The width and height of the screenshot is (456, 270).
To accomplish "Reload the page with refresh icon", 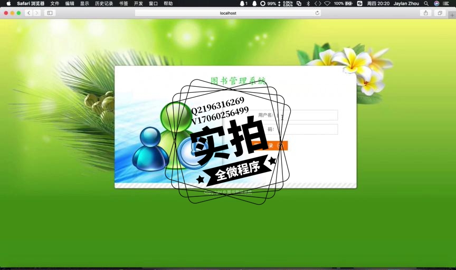I will (317, 13).
